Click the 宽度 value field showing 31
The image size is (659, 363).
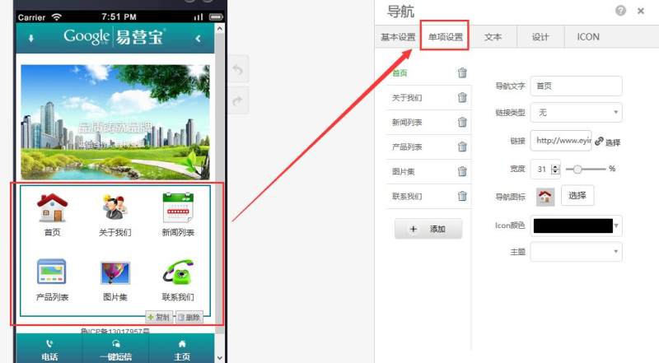coord(541,169)
